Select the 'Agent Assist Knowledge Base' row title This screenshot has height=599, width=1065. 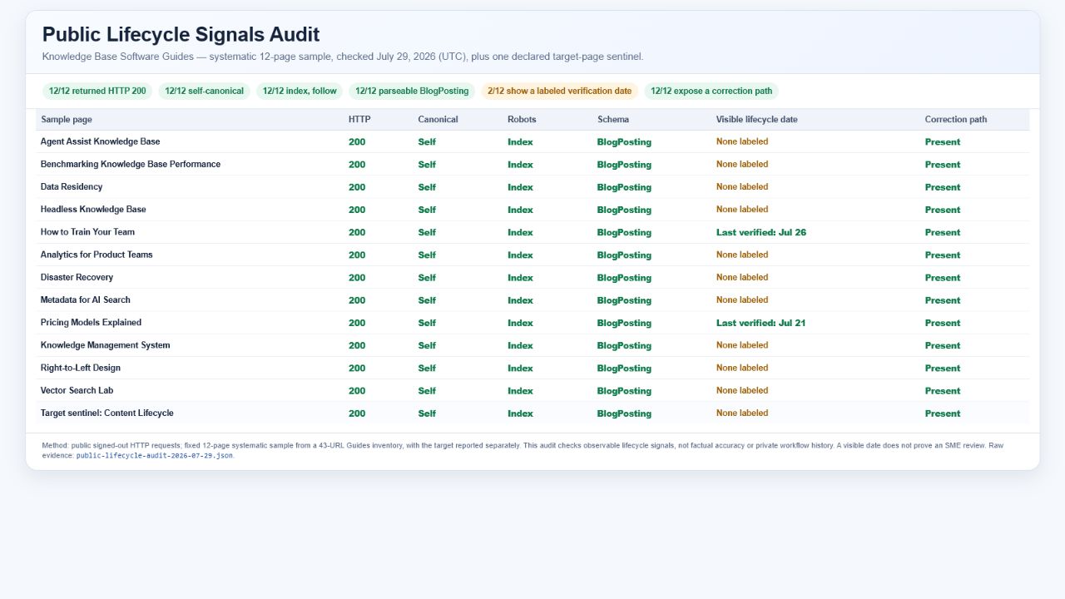click(101, 142)
